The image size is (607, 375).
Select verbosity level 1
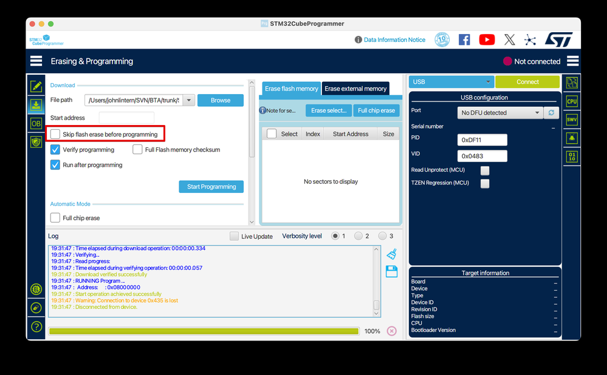point(335,236)
